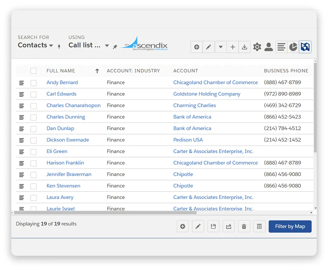This screenshot has height=266, width=328.
Task: Sort by Account column header
Action: tap(186, 71)
